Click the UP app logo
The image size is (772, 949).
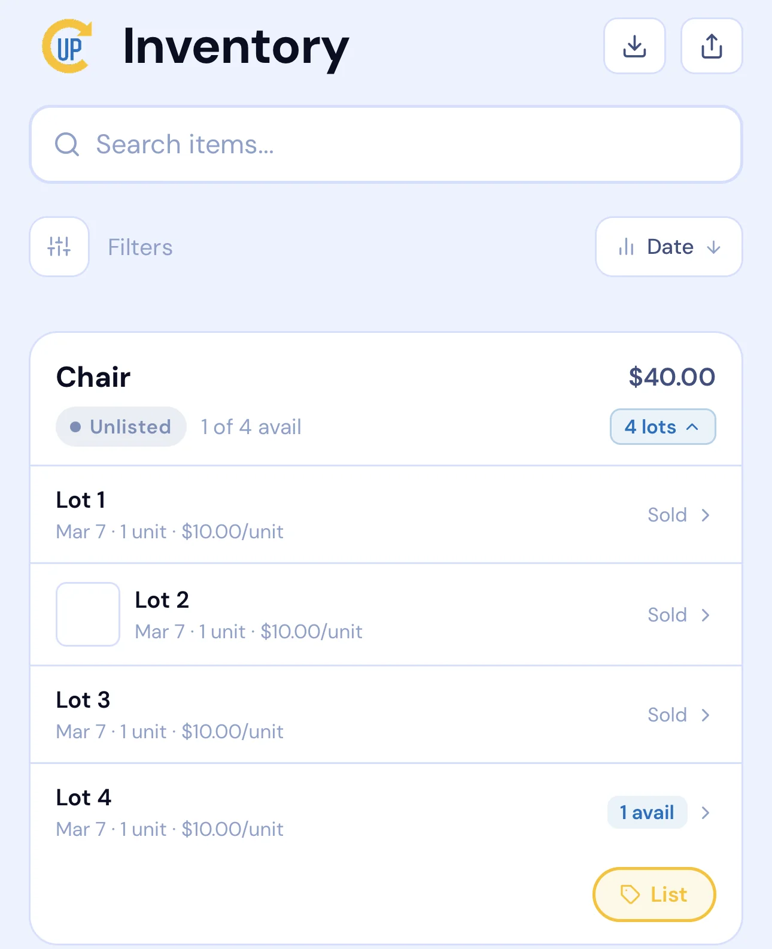[x=67, y=46]
